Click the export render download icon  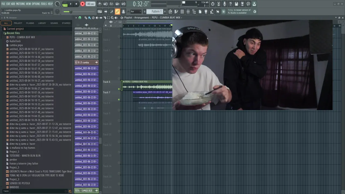254,4
